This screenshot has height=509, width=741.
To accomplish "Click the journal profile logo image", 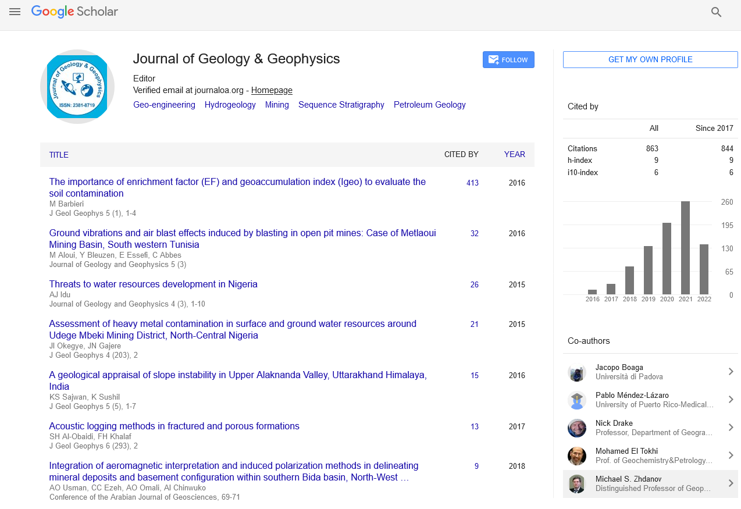I will click(x=77, y=87).
